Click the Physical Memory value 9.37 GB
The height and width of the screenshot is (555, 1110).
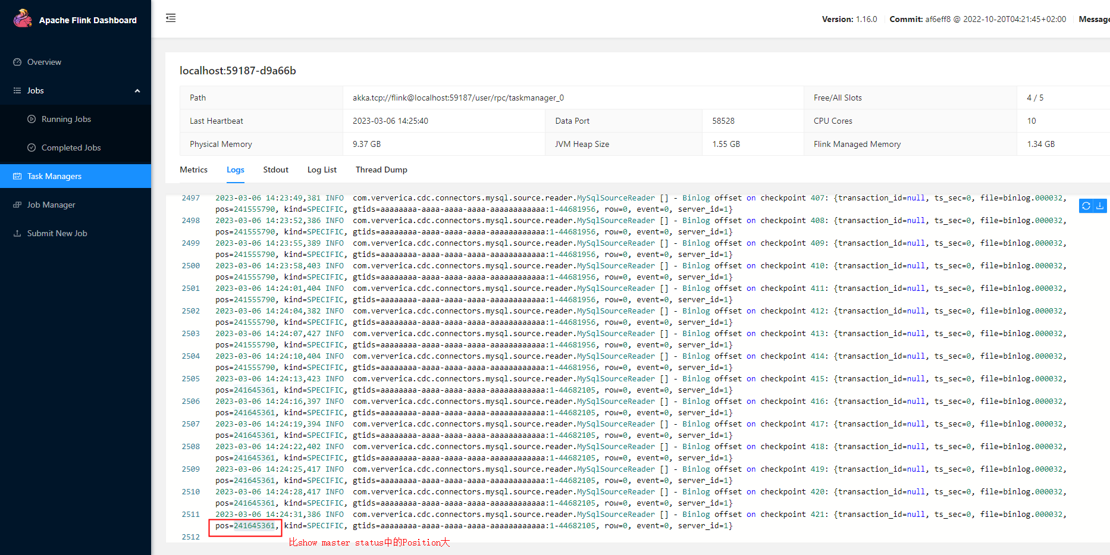click(366, 144)
